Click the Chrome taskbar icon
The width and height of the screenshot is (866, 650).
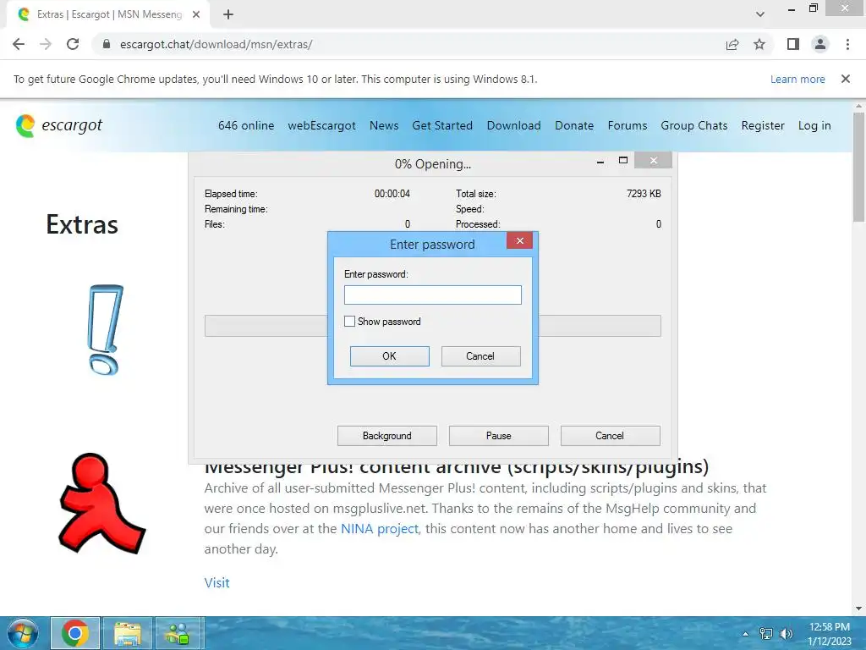[75, 633]
